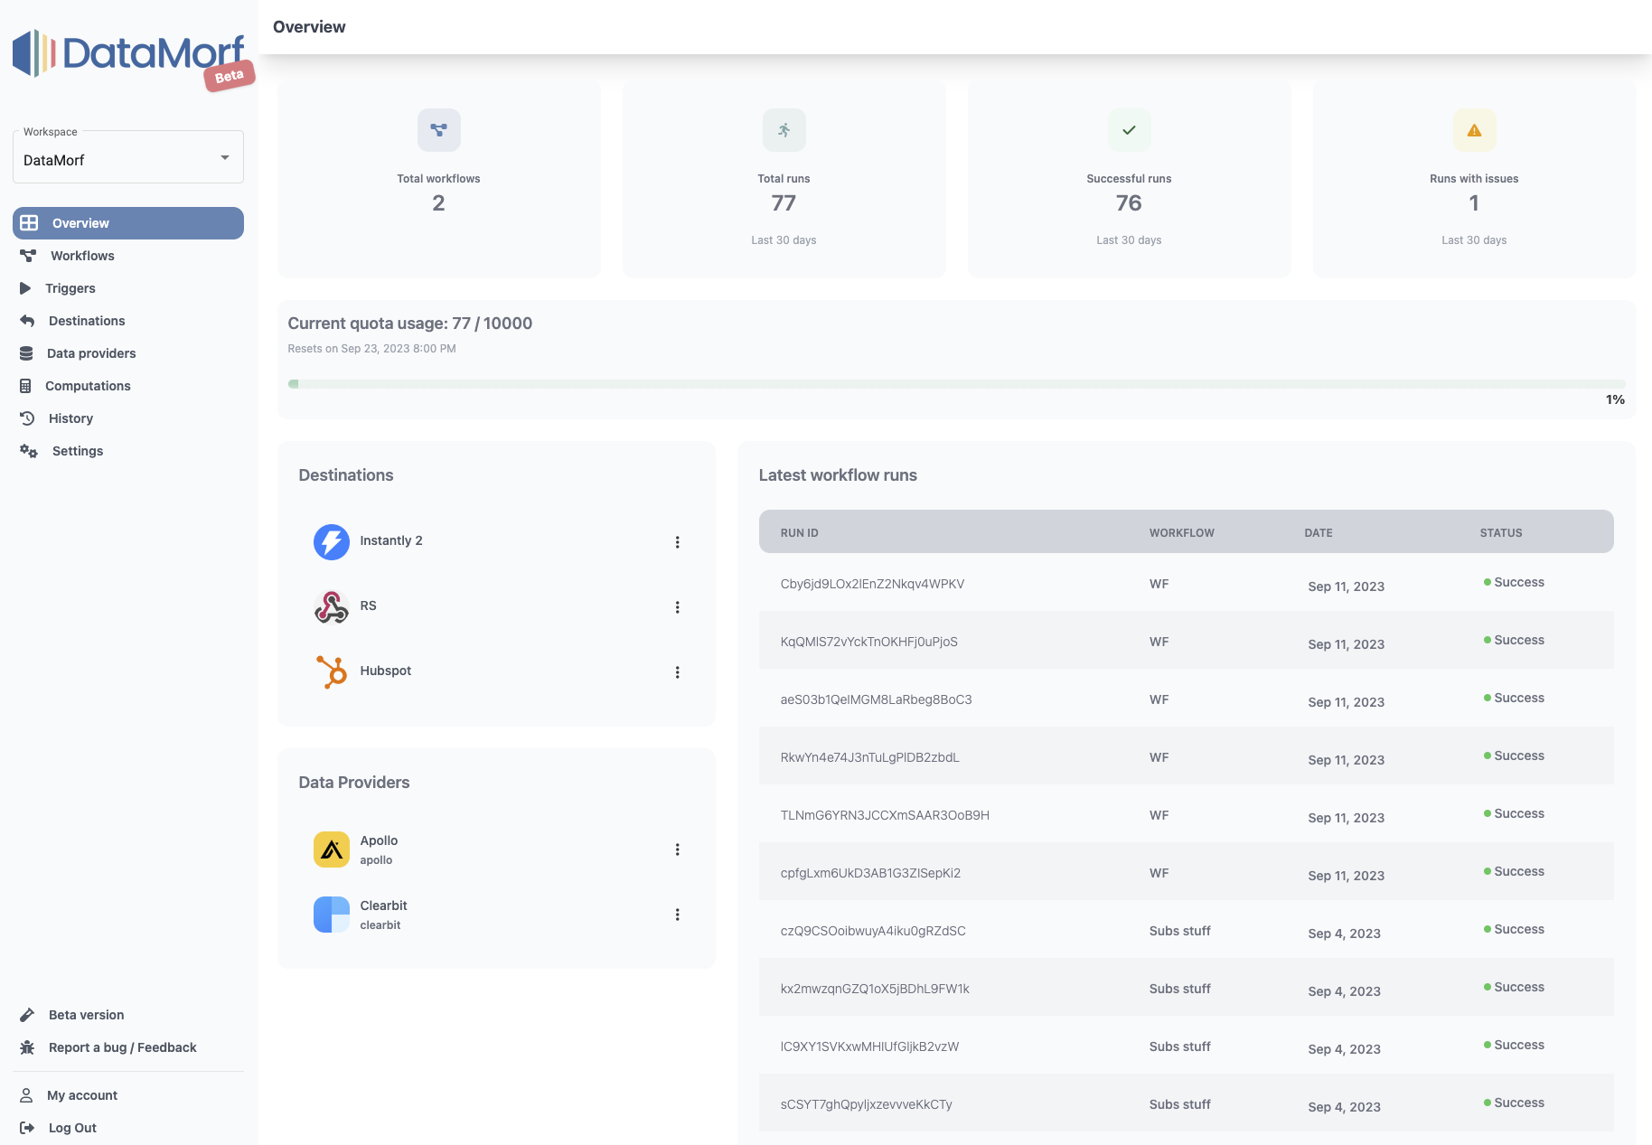Click the Log Out arrow icon
Screen dimensions: 1652x1145
click(x=27, y=1128)
